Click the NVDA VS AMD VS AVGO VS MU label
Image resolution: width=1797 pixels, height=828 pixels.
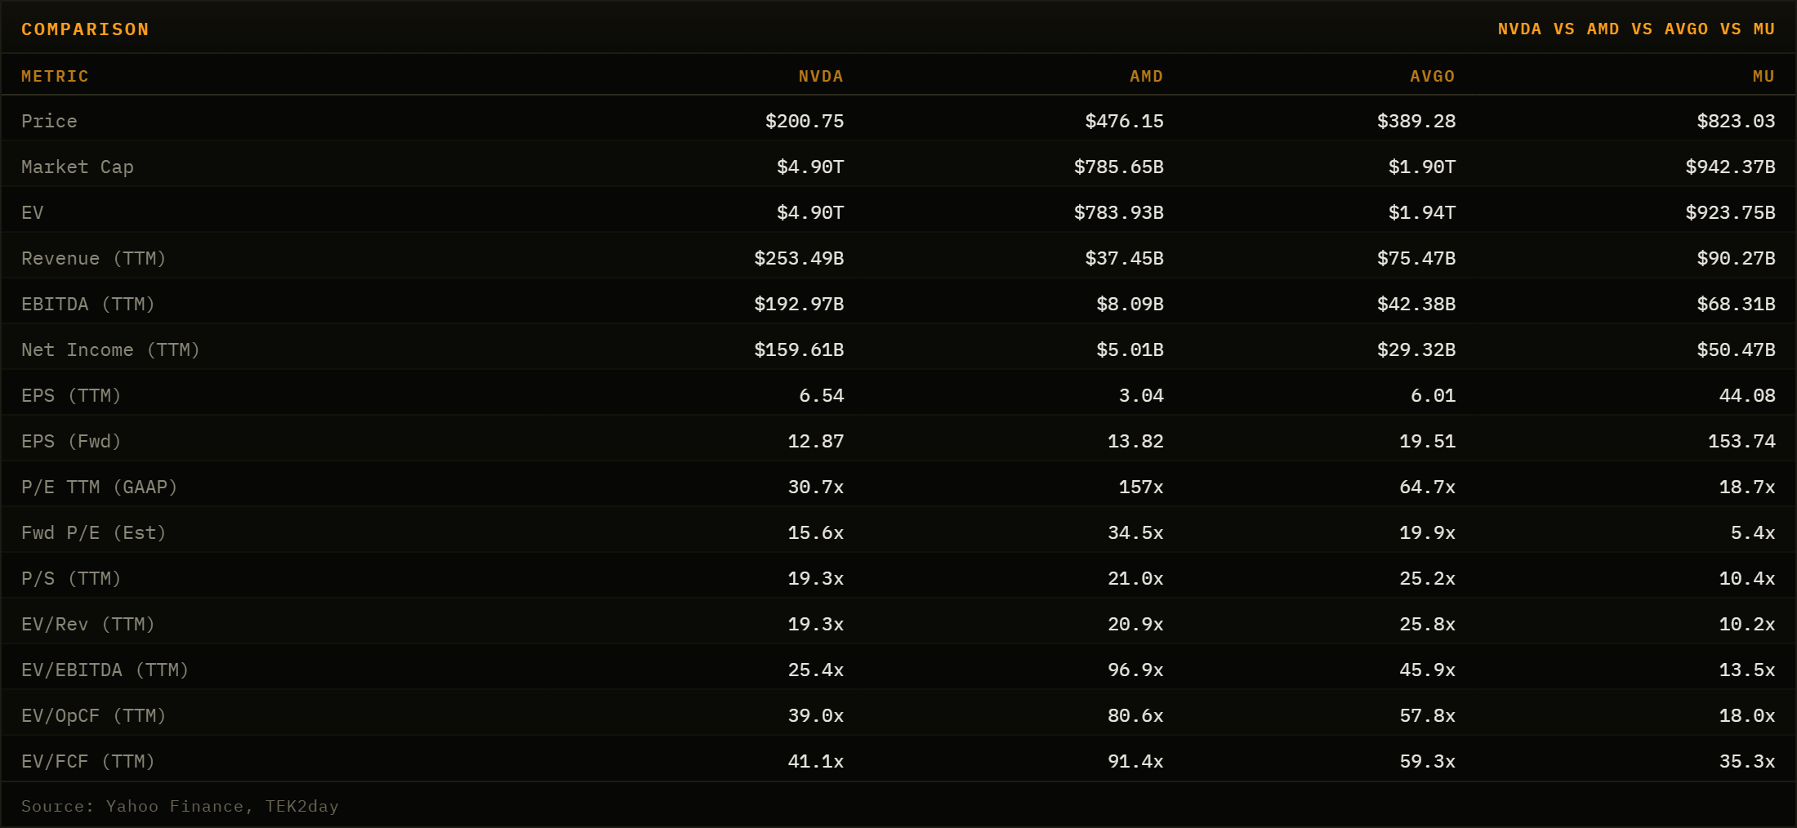(x=1637, y=29)
